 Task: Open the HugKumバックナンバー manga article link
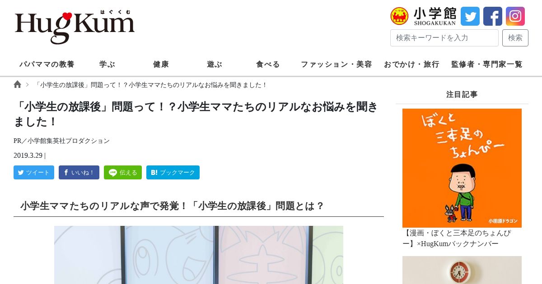point(457,238)
